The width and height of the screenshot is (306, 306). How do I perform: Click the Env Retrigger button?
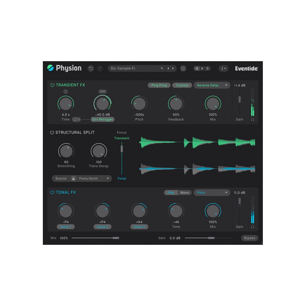point(103,119)
